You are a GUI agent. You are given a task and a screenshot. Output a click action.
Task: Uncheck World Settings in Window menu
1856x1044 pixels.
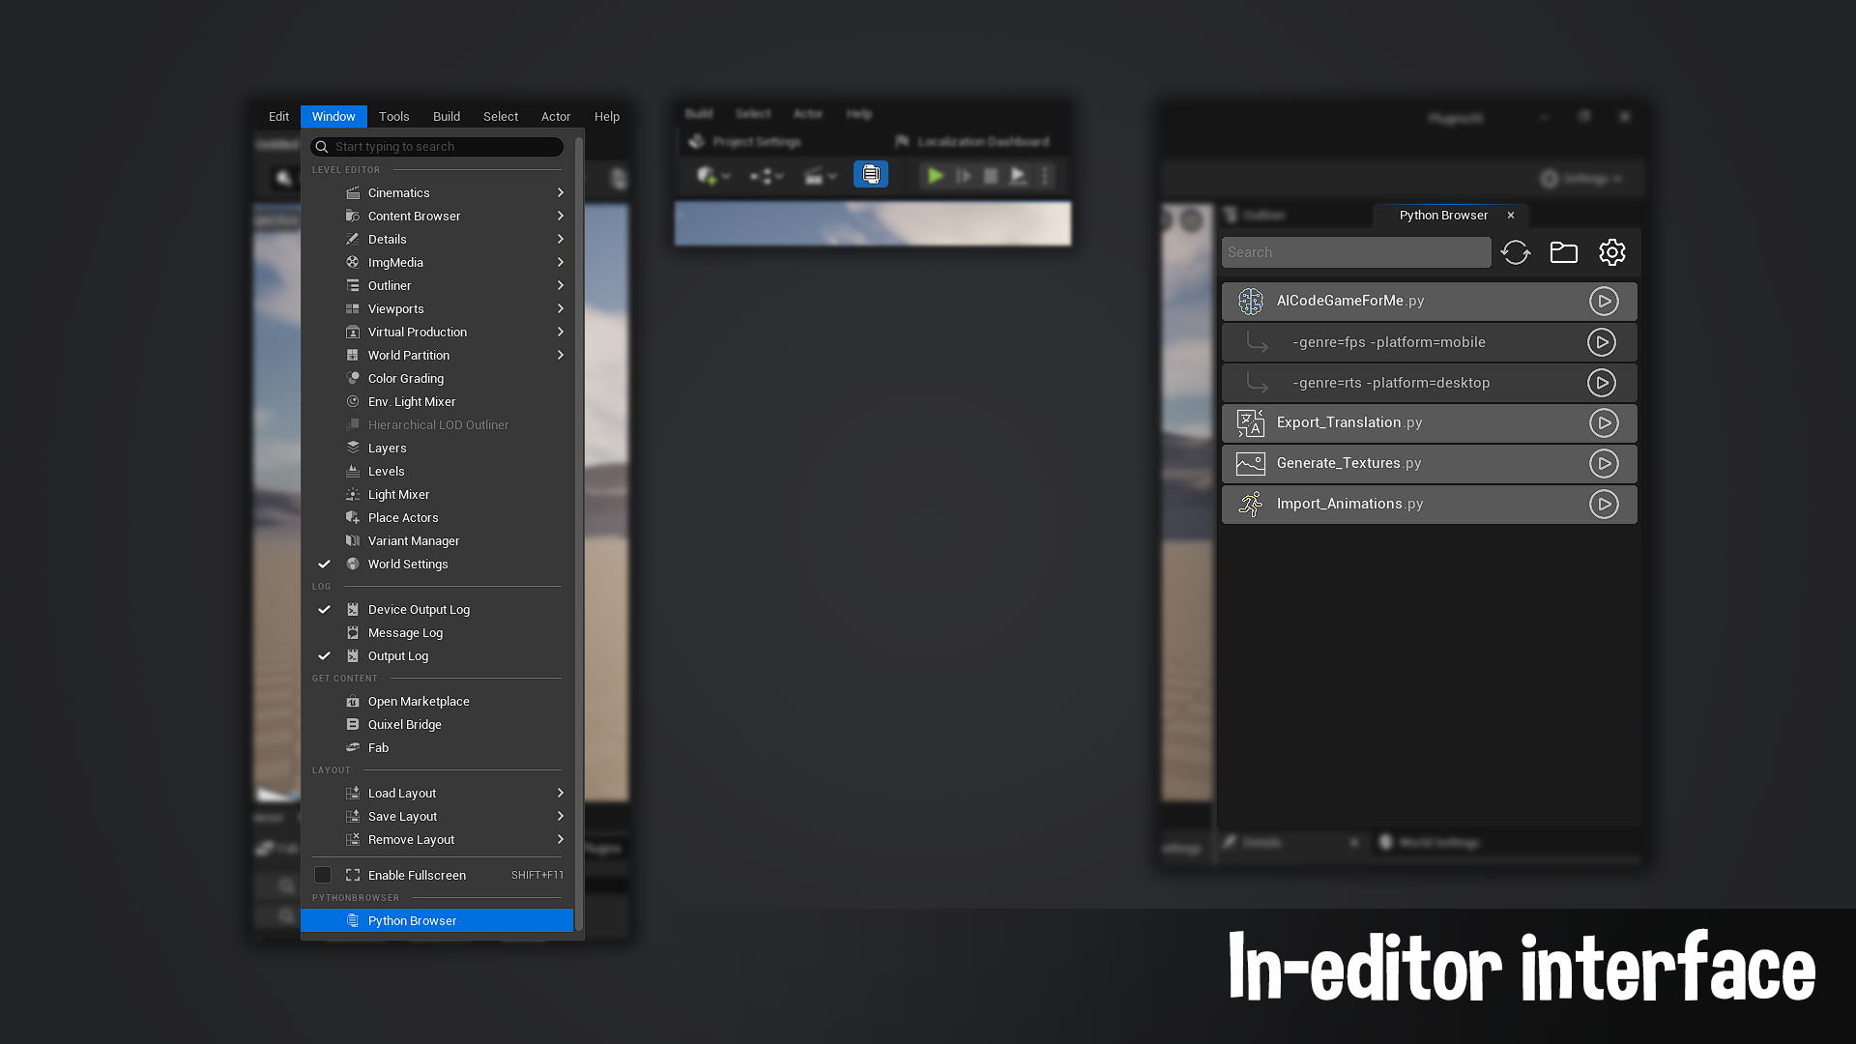[x=408, y=565]
